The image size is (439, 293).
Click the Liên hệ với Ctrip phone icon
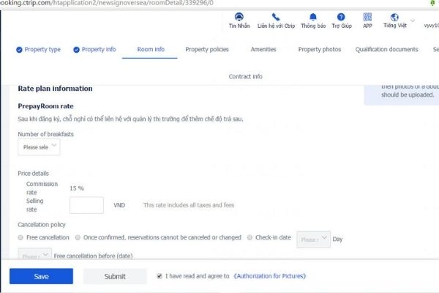pos(276,17)
